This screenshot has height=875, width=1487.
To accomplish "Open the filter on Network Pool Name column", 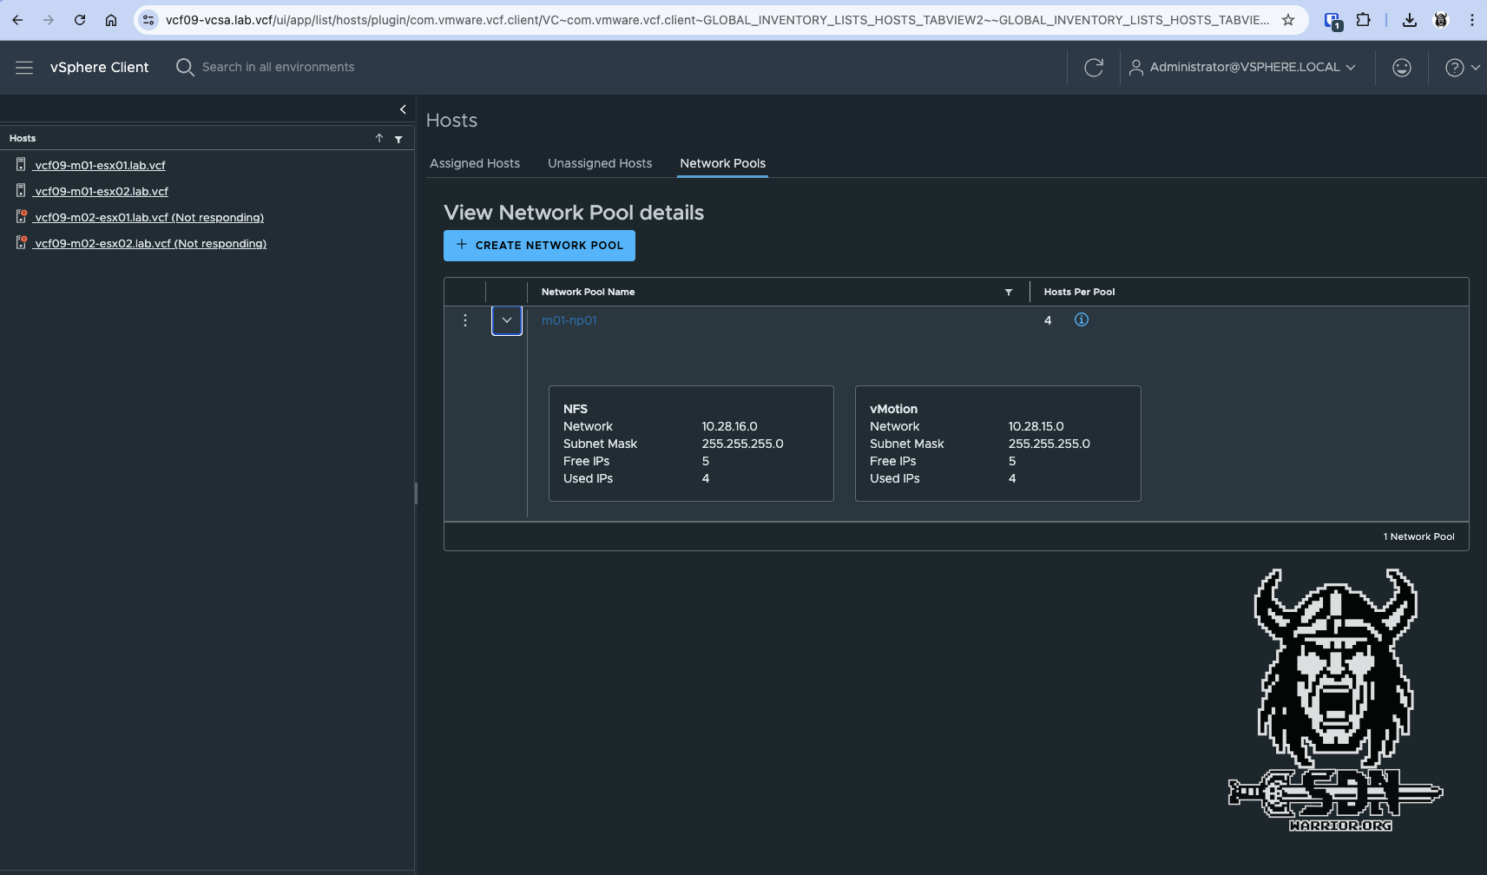I will (1008, 292).
